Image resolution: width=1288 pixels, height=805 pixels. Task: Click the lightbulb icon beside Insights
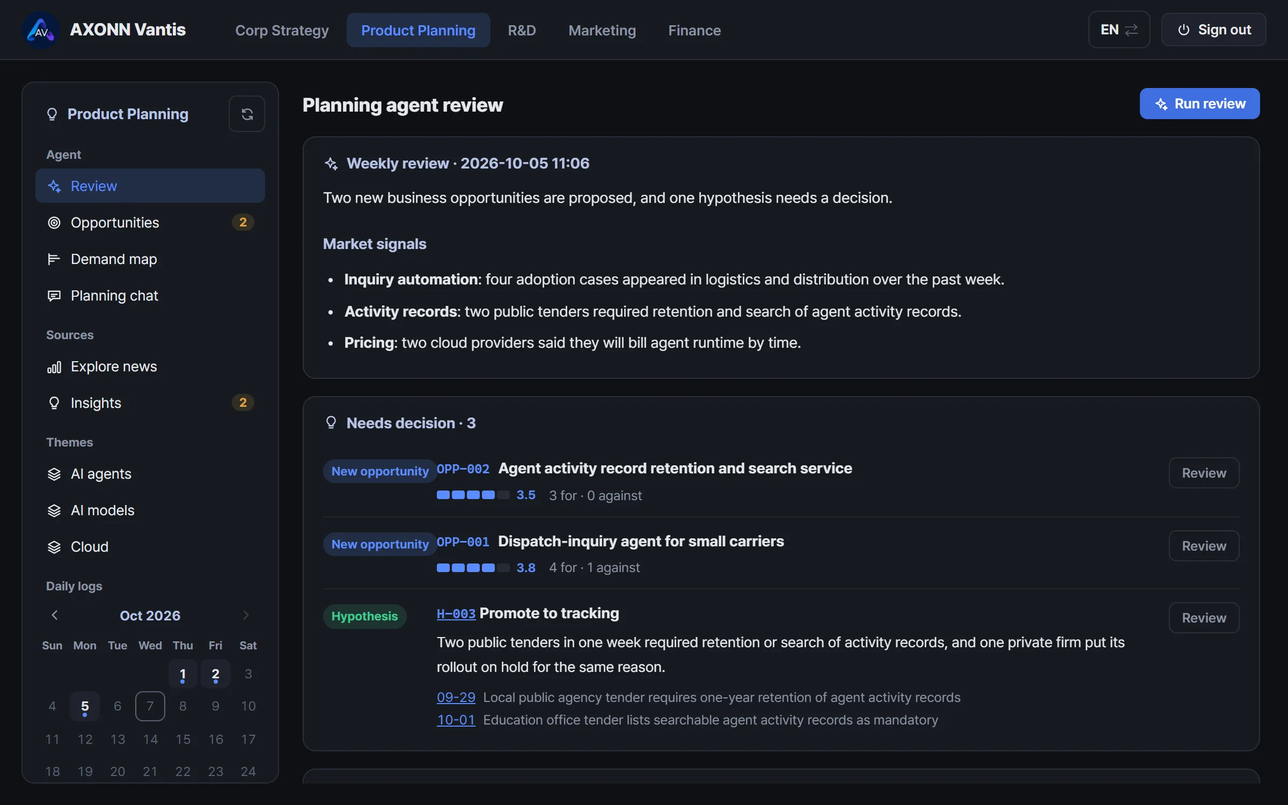(x=54, y=403)
